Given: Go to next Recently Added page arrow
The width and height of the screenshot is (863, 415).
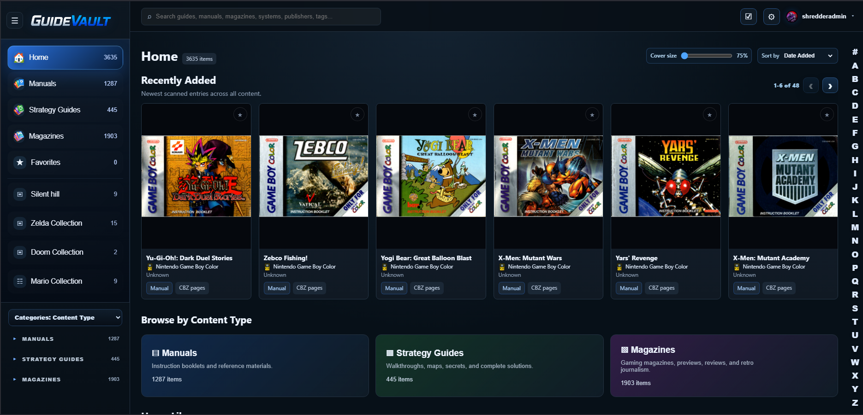Looking at the screenshot, I should pyautogui.click(x=830, y=86).
